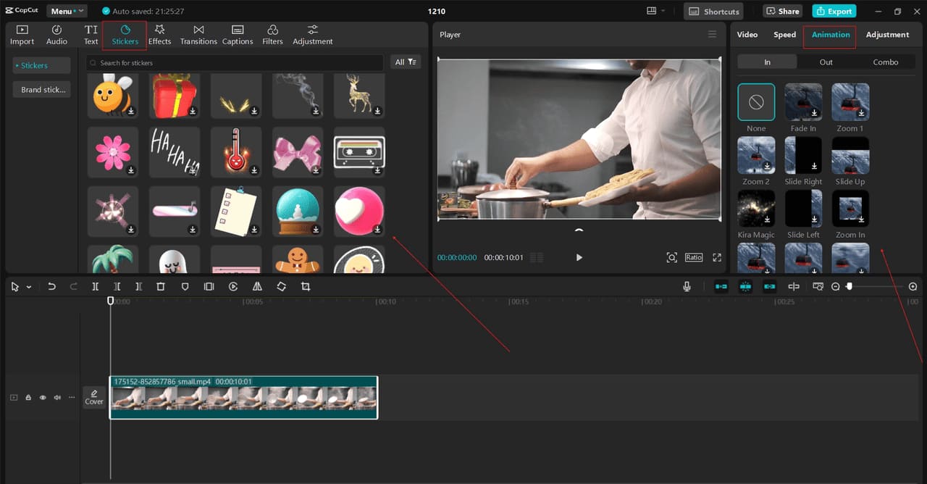Open the Effects tab
Image resolution: width=927 pixels, height=484 pixels.
point(159,34)
